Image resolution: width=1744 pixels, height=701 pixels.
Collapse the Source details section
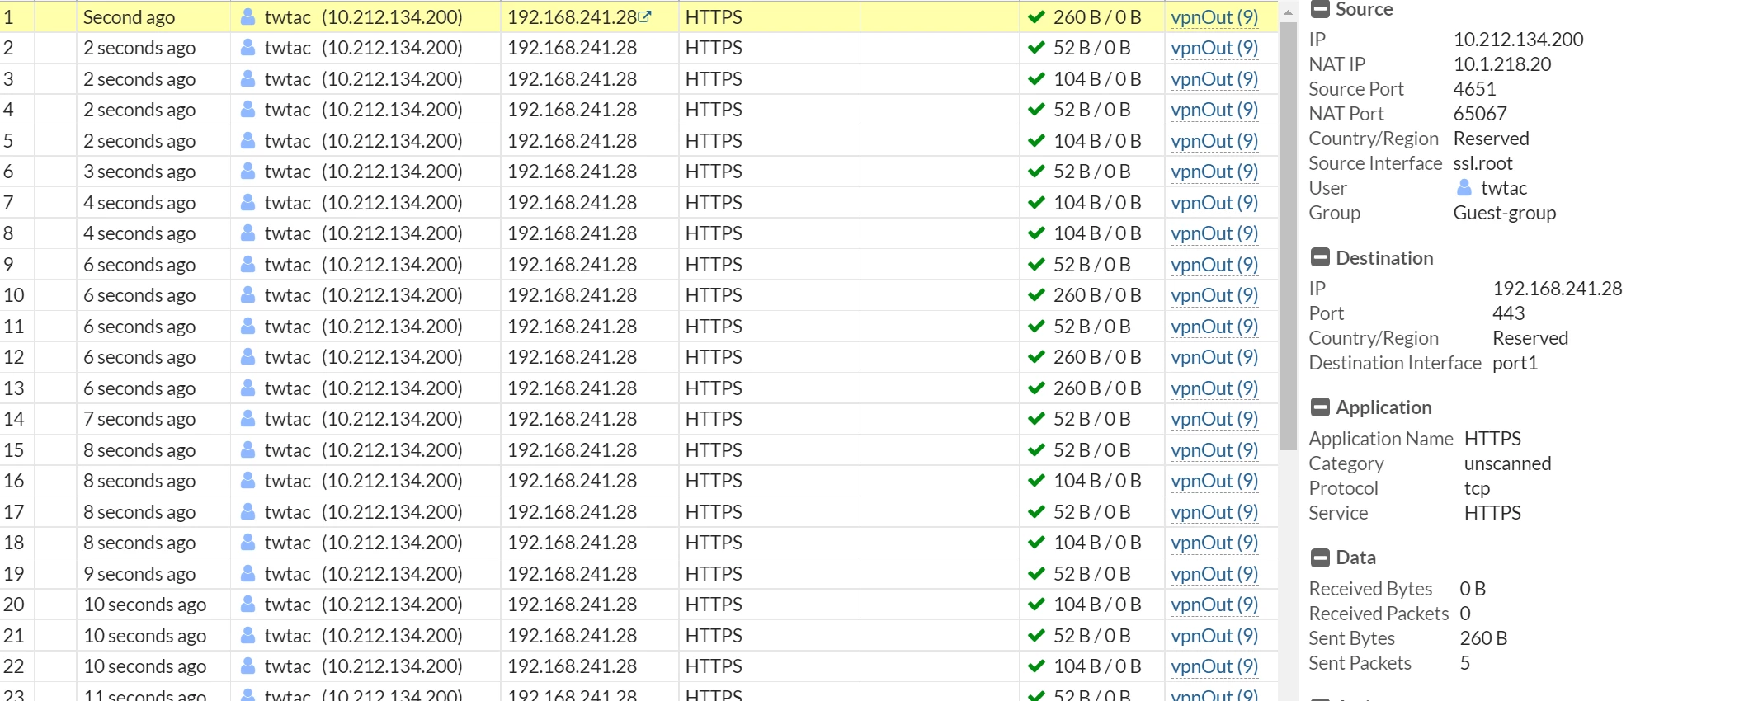(1320, 9)
